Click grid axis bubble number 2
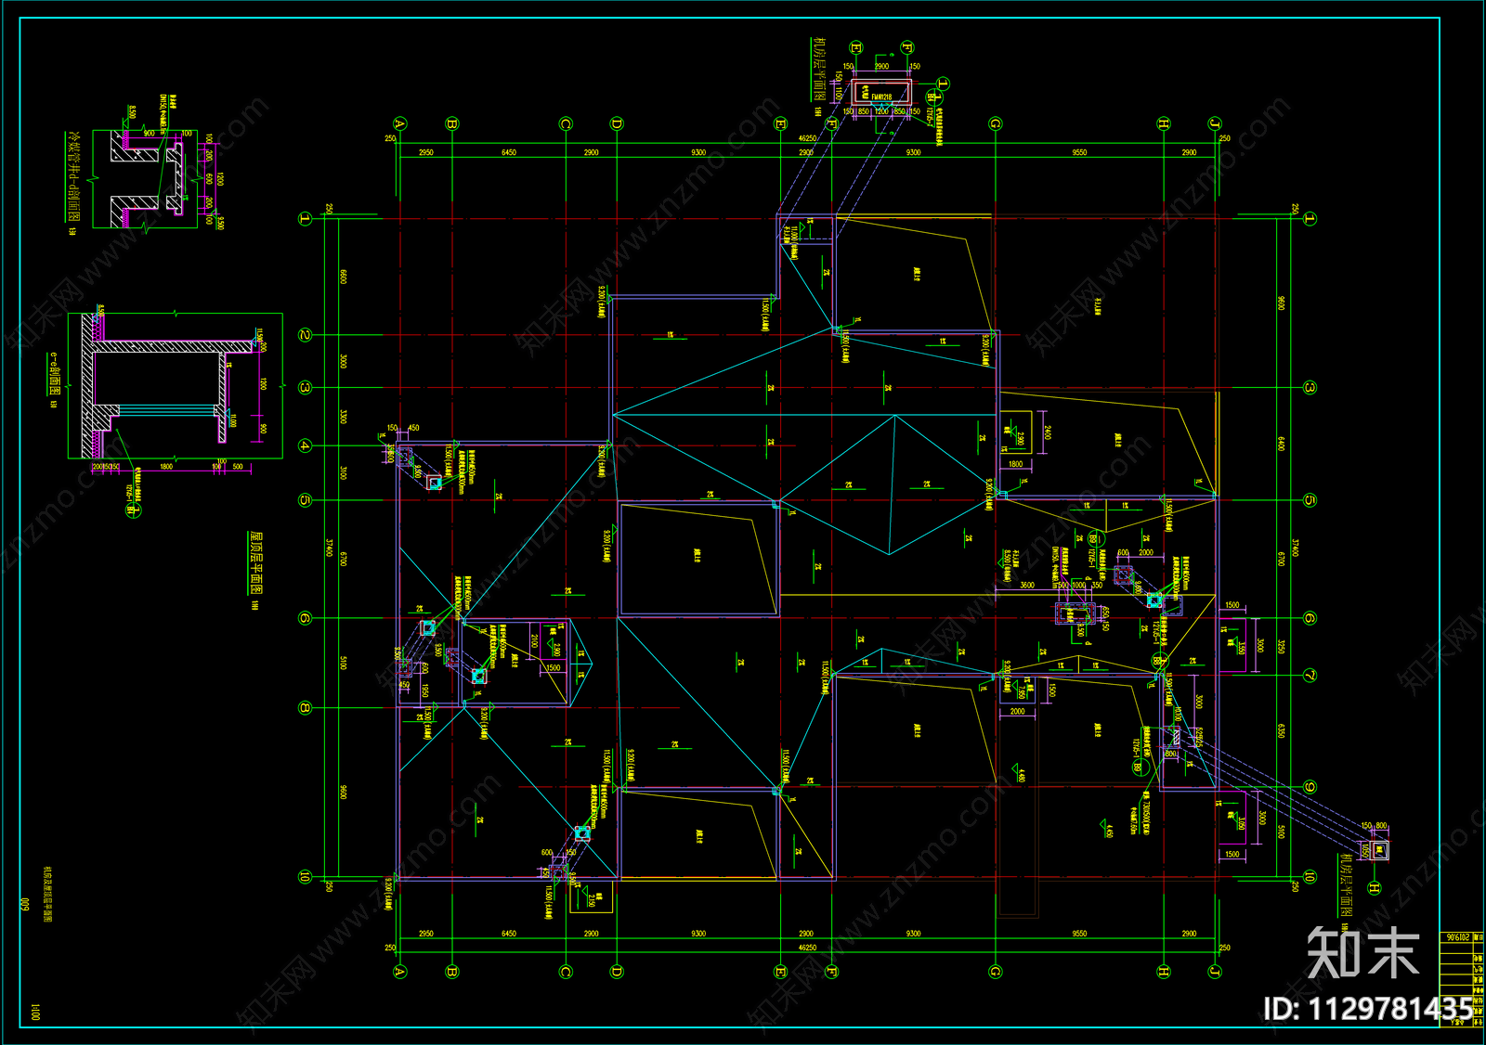Image resolution: width=1486 pixels, height=1045 pixels. pyautogui.click(x=305, y=334)
